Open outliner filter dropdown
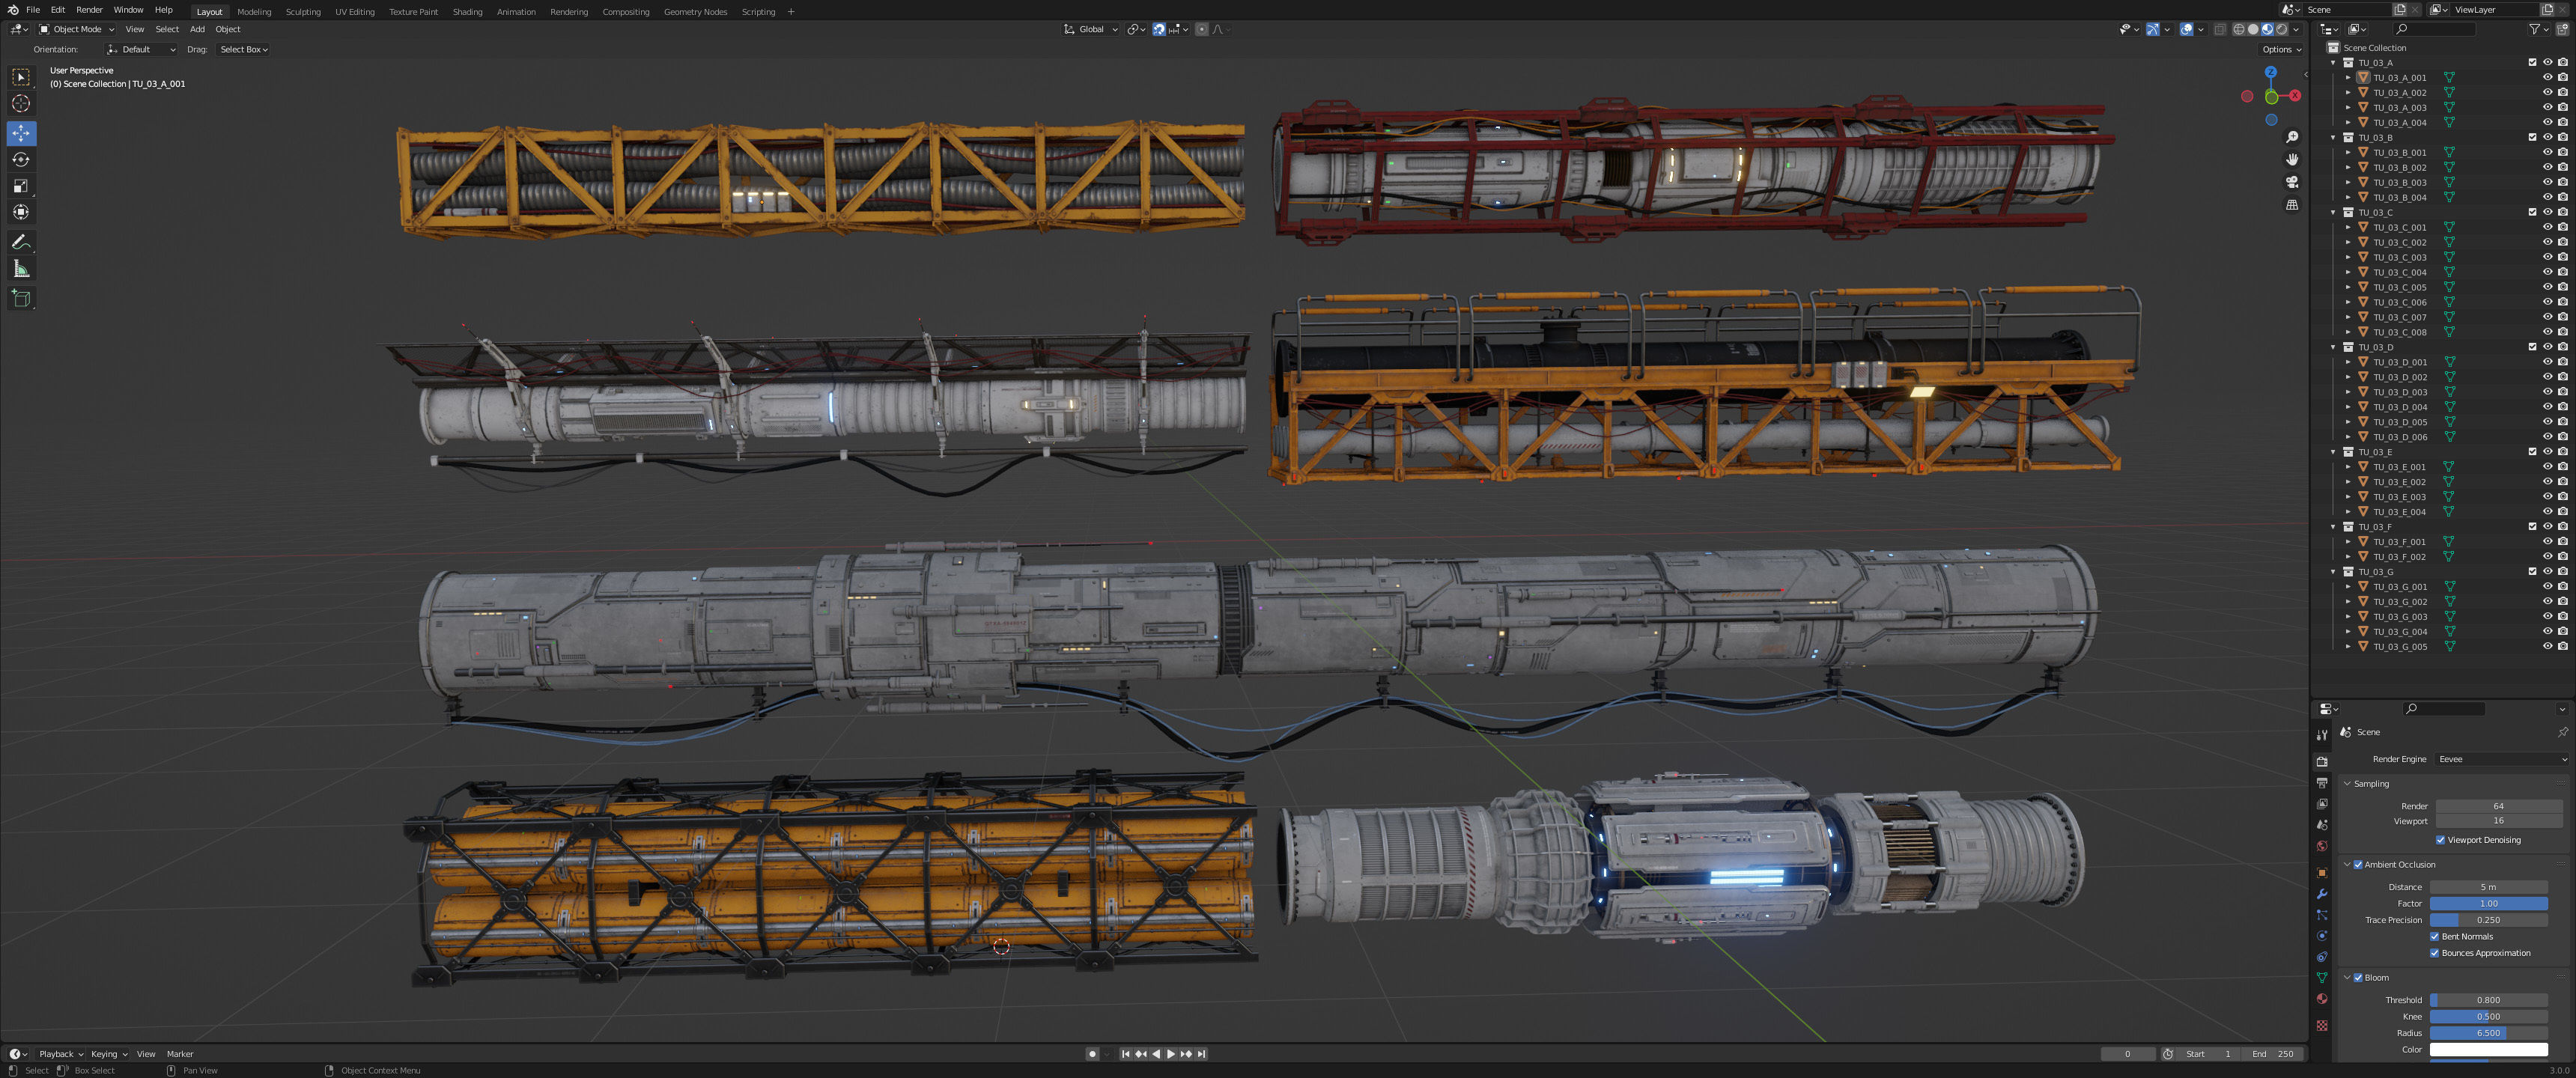 [2538, 29]
